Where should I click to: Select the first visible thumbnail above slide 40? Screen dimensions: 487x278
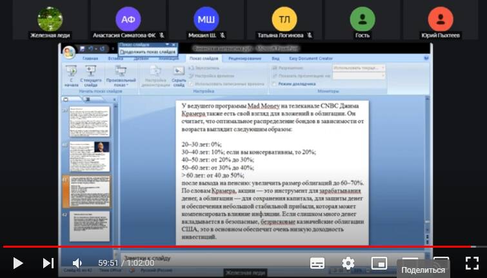(90, 121)
